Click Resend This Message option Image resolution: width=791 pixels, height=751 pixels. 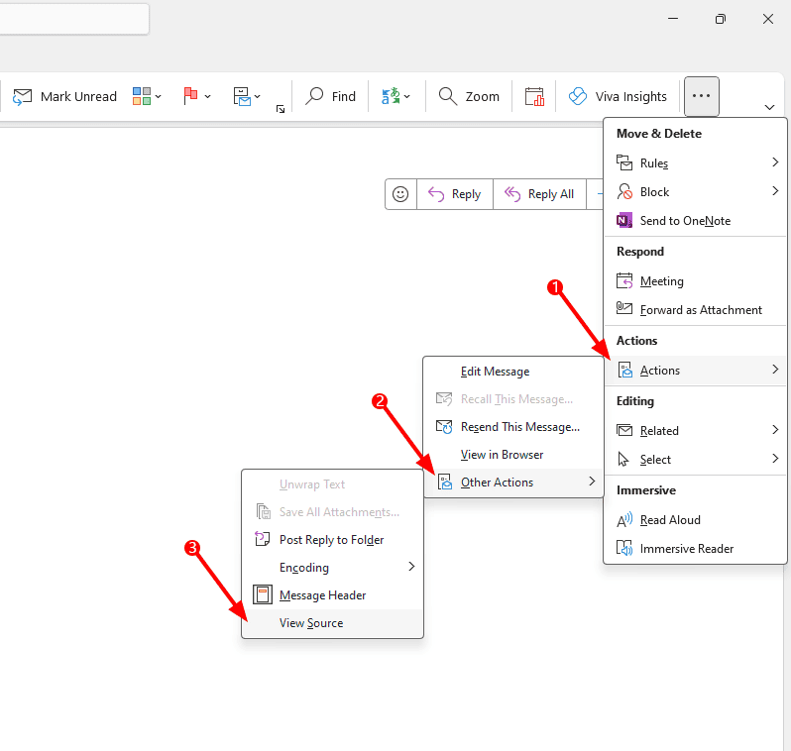519,427
